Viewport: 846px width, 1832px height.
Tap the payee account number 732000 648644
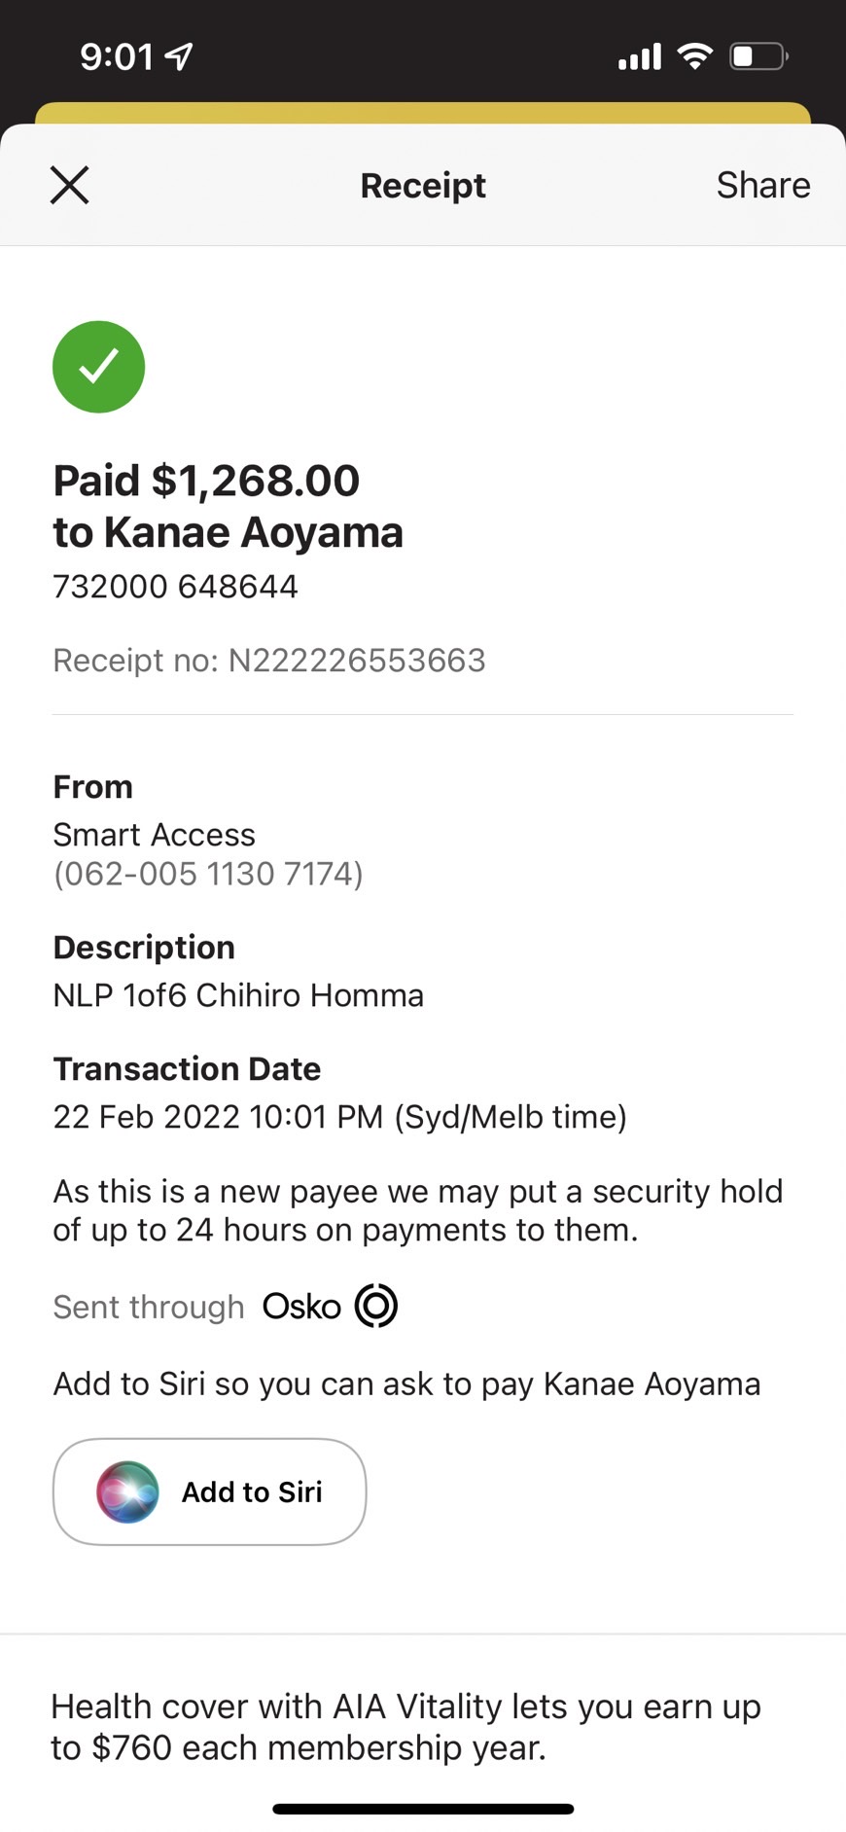pos(175,587)
